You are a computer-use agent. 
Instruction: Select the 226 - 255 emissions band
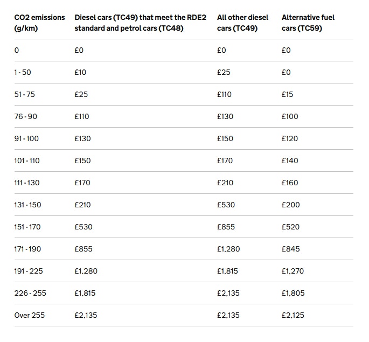(30, 294)
